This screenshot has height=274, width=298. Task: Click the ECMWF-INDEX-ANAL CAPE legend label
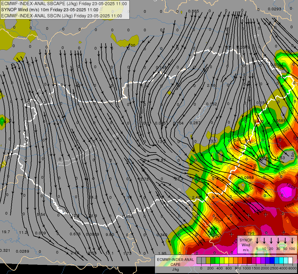point(175,262)
